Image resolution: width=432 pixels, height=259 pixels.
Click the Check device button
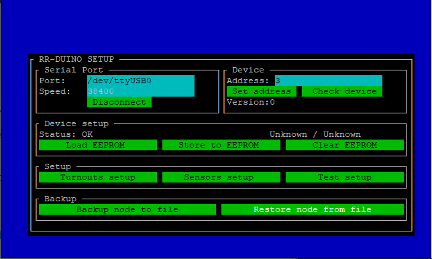[342, 91]
